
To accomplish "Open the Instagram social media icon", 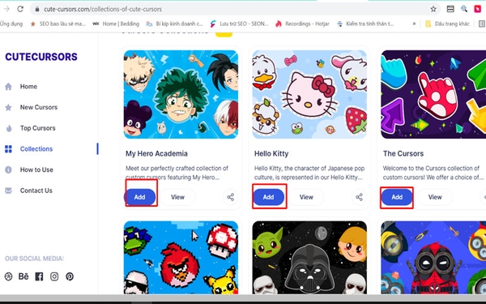I will click(54, 276).
